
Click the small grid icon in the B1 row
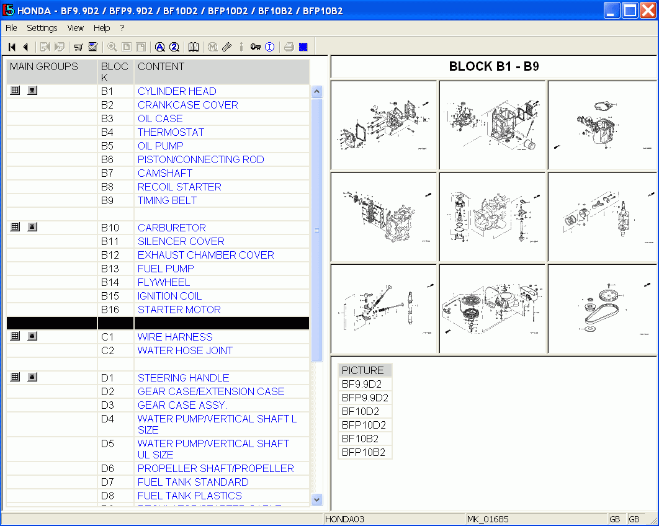tap(32, 91)
